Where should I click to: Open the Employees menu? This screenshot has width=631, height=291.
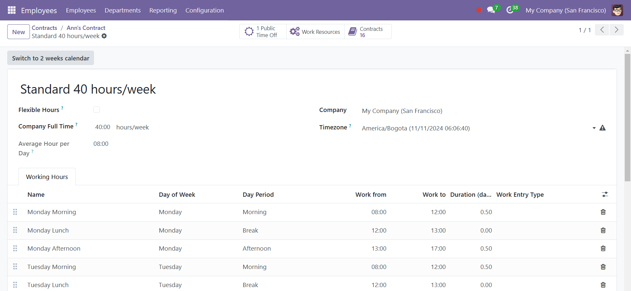81,10
